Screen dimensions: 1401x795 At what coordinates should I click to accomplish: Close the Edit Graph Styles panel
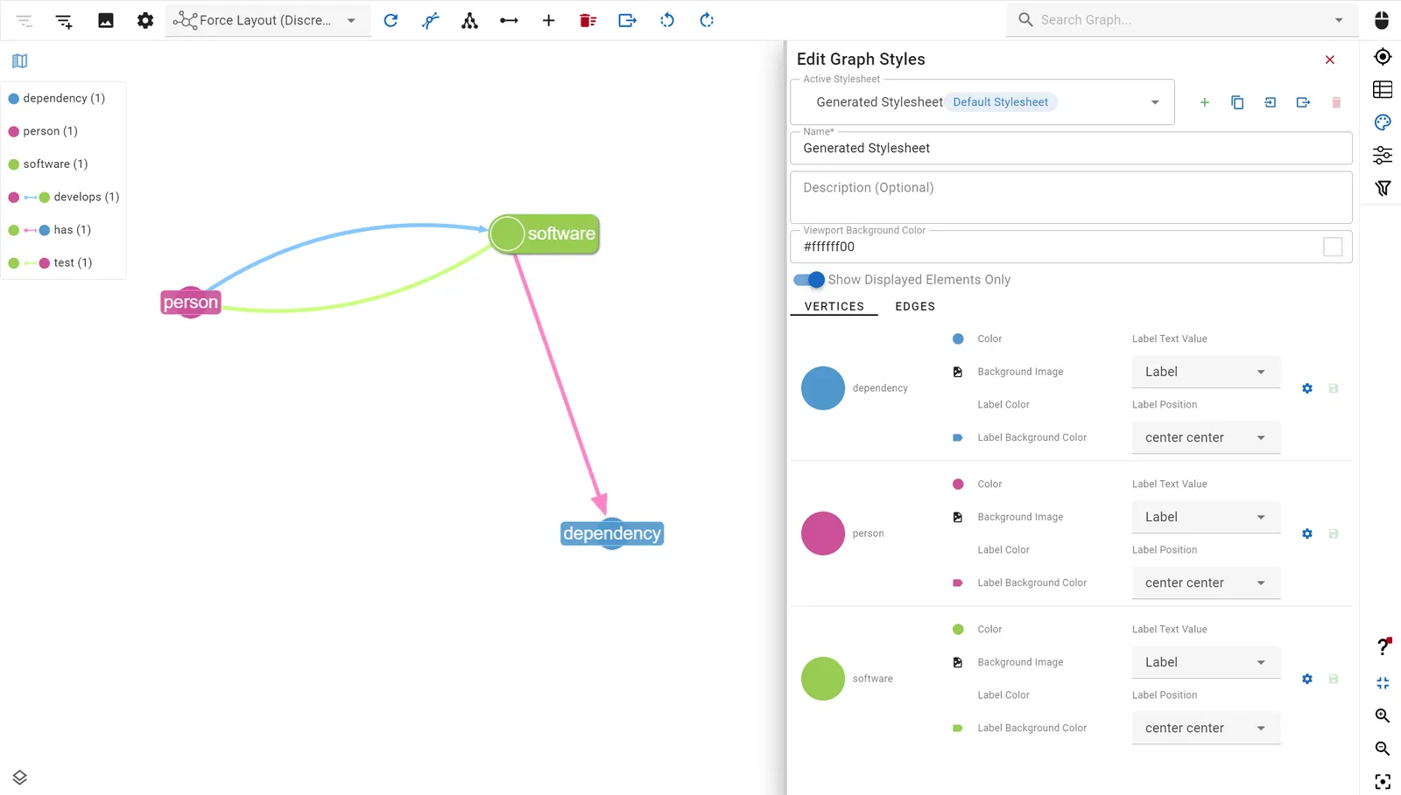[1330, 59]
